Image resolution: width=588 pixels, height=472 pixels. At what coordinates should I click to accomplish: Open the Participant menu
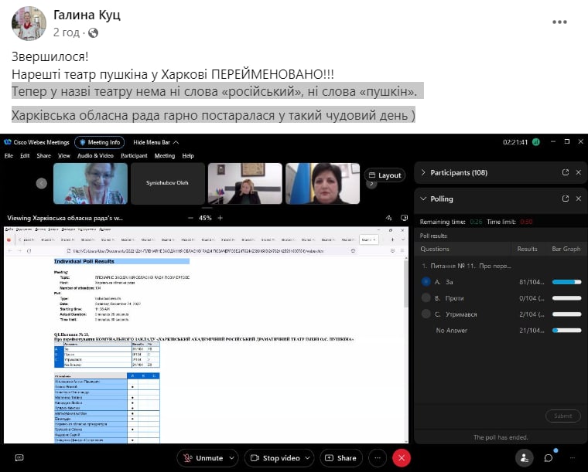click(134, 155)
